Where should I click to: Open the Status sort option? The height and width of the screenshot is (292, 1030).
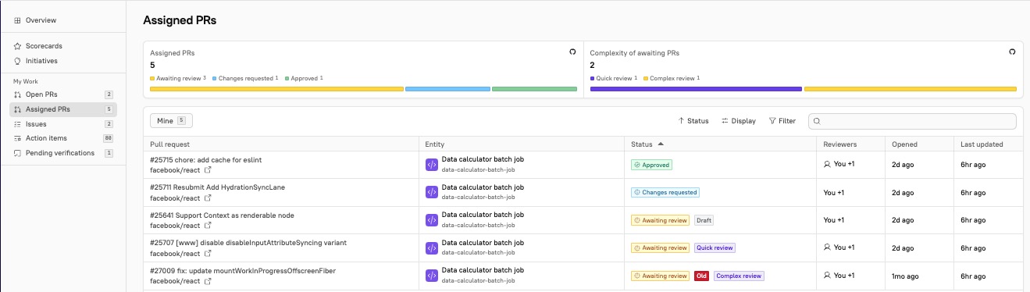tap(693, 121)
